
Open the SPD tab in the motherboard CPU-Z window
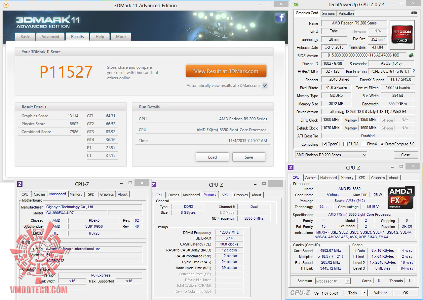[91, 194]
